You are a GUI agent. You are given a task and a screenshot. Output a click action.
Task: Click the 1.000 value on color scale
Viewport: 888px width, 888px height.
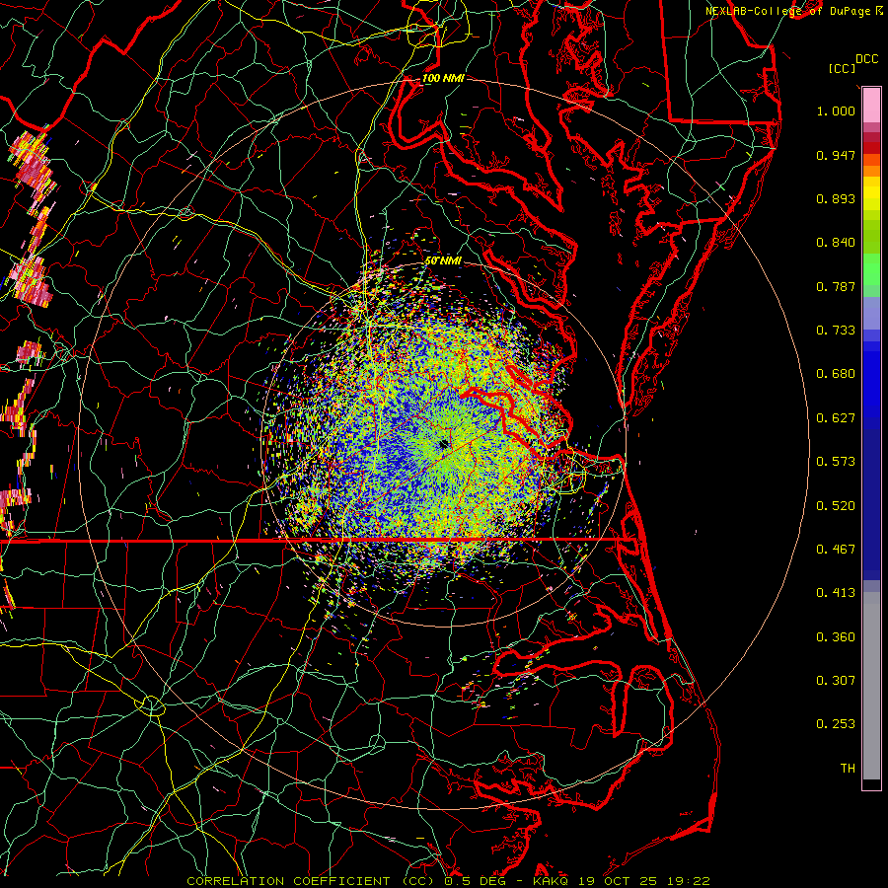click(x=836, y=111)
